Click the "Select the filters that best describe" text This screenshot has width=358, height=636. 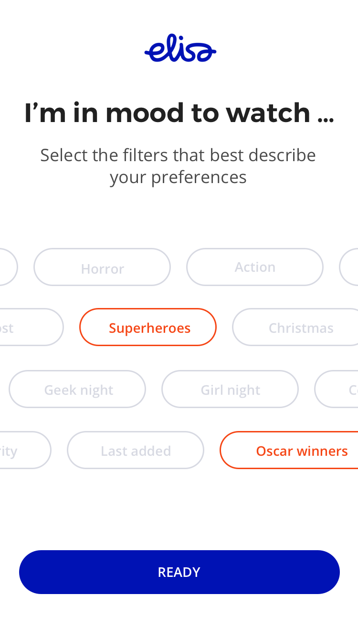point(178,155)
